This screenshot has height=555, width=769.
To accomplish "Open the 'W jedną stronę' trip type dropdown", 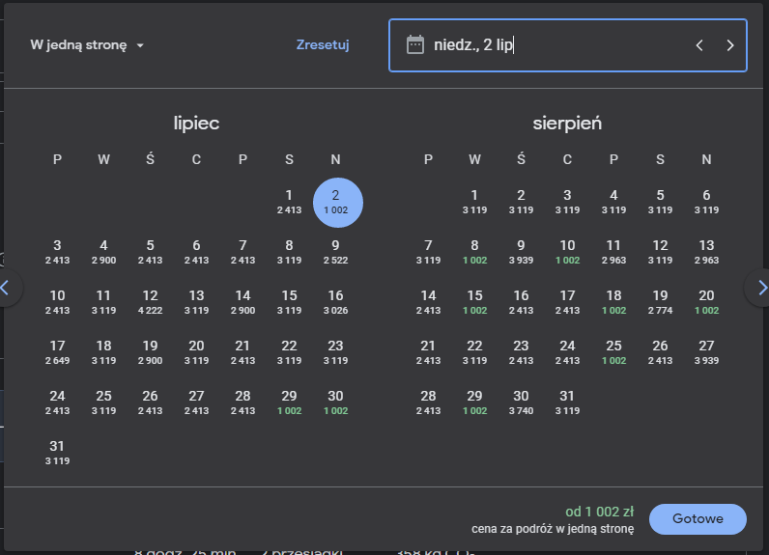I will coord(87,45).
